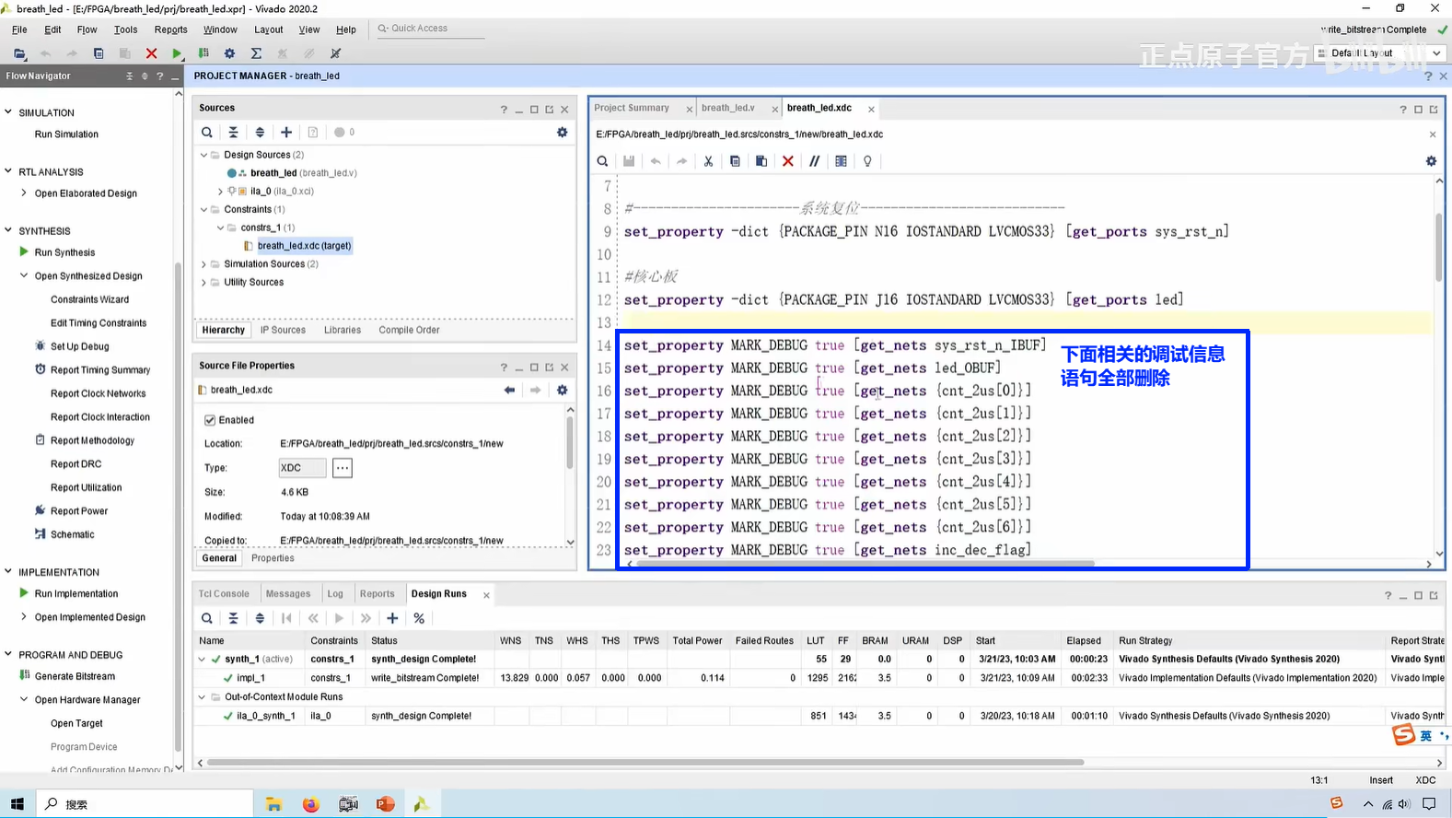Open the Flow menu
This screenshot has width=1452, height=818.
(87, 29)
